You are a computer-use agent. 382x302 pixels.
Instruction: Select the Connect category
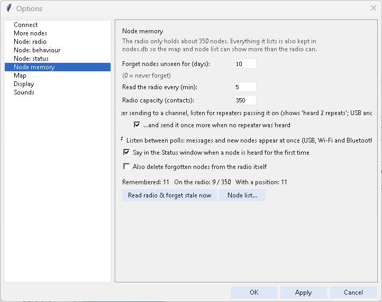pyautogui.click(x=58, y=25)
